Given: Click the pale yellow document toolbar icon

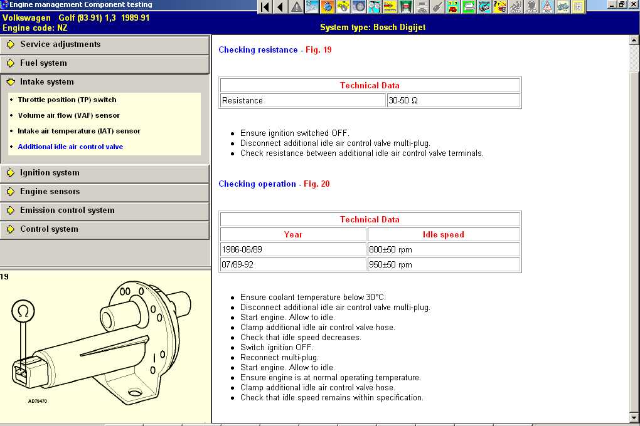Looking at the screenshot, I should coord(579,6).
